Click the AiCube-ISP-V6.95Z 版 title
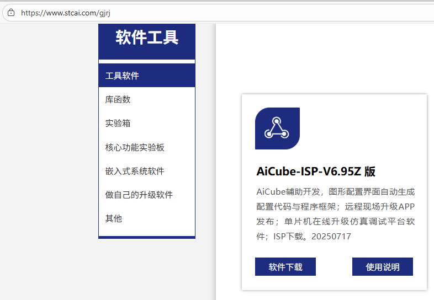Viewport: 434px width, 300px height. pyautogui.click(x=316, y=172)
